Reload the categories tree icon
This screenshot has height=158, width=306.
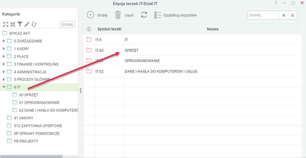(34, 24)
